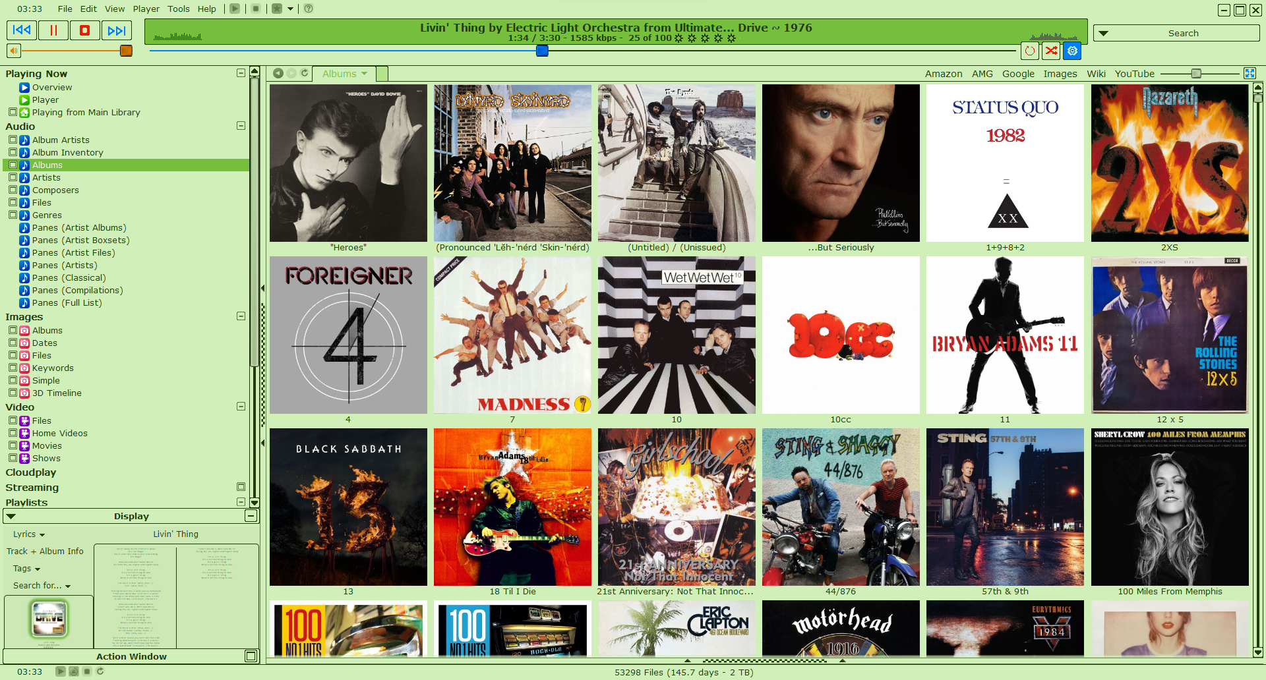Image resolution: width=1266 pixels, height=680 pixels.
Task: Open the File menu
Action: tap(65, 9)
